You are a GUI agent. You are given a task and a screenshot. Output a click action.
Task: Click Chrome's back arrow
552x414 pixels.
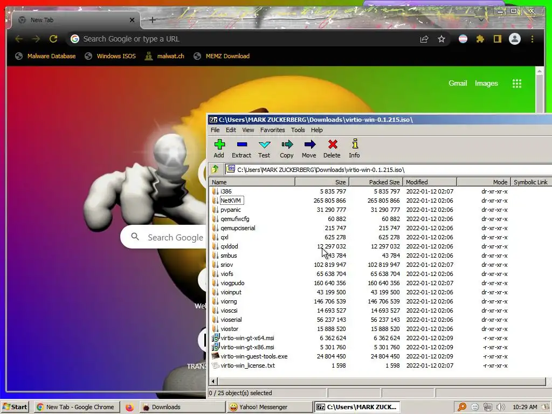pyautogui.click(x=19, y=39)
